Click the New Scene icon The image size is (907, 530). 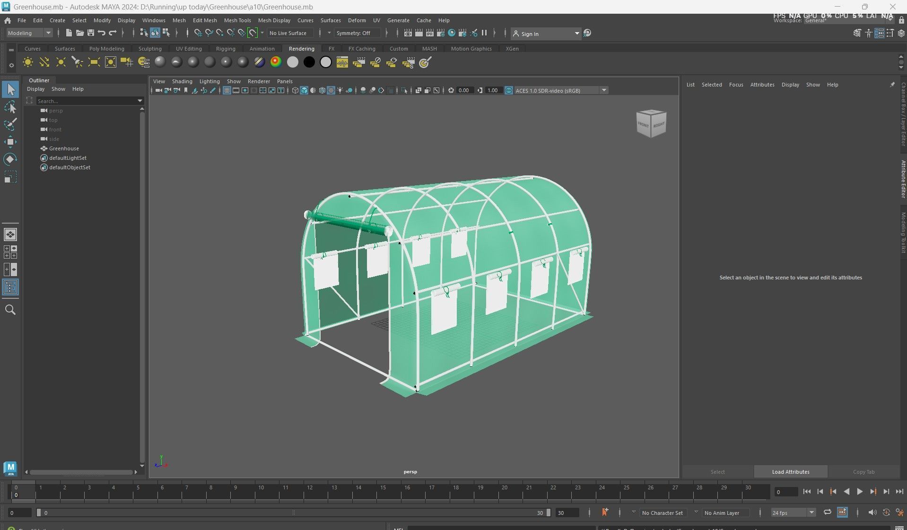(69, 33)
